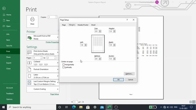Viewport: 196px width, 110px height.
Task: Open Microsoft Store from taskbar
Action: (88, 107)
